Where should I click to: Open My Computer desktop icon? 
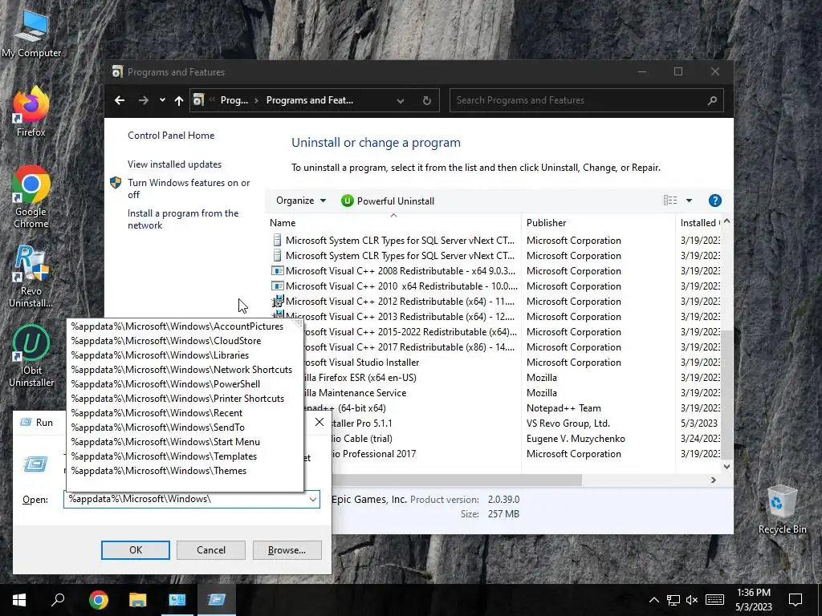(31, 34)
